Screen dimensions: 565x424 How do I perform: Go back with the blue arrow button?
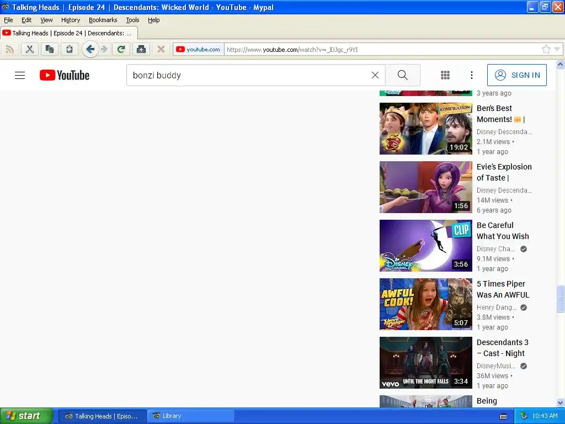point(90,49)
